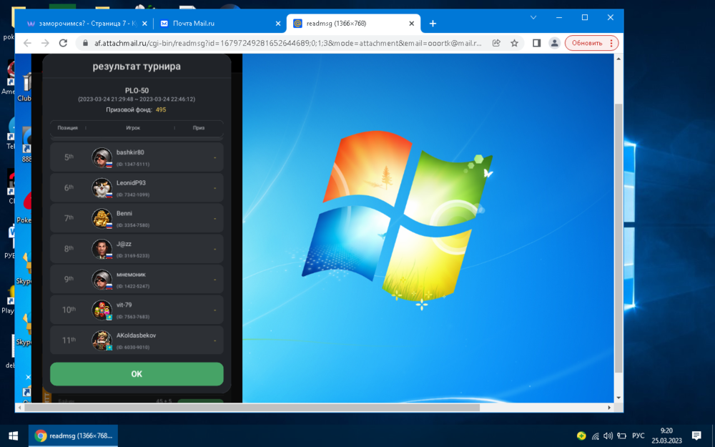
Task: Click the share page icon in address bar
Action: (x=496, y=43)
